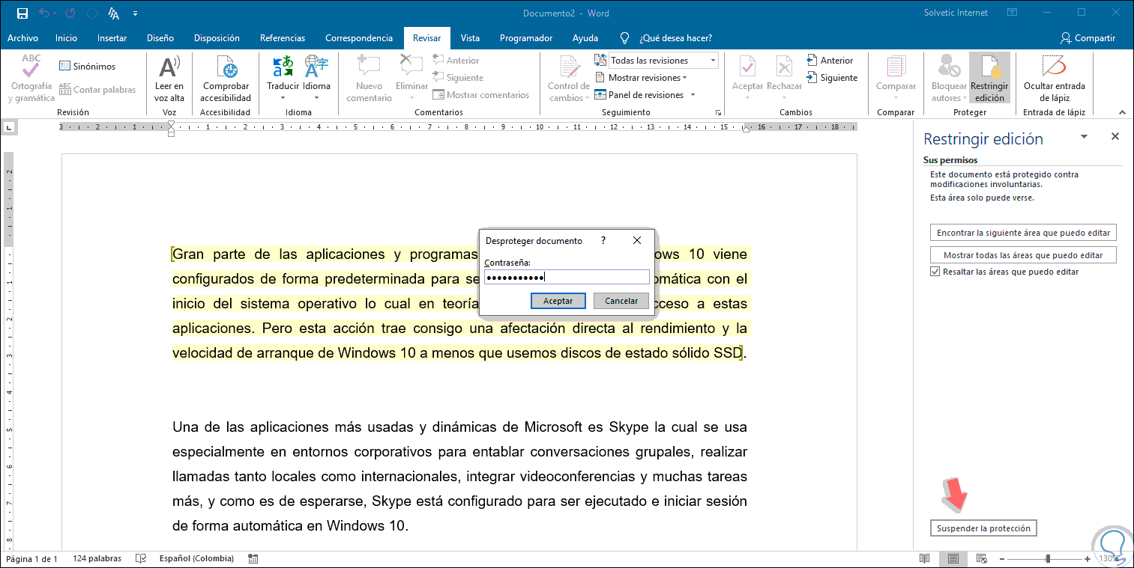The width and height of the screenshot is (1134, 568).
Task: Click Encontrar la siguiente área que puedo editar
Action: 1023,233
